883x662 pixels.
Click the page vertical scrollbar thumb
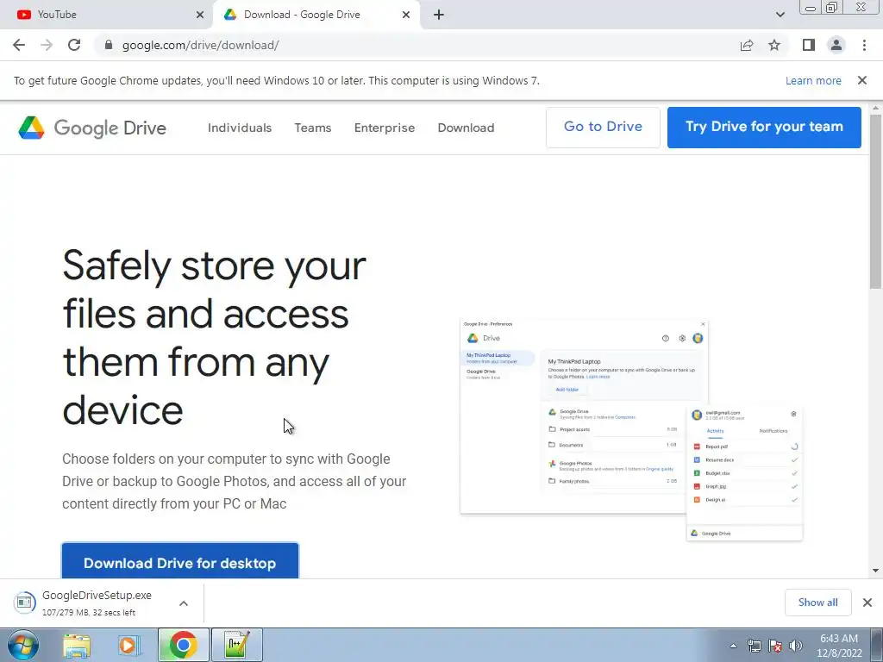(876, 202)
